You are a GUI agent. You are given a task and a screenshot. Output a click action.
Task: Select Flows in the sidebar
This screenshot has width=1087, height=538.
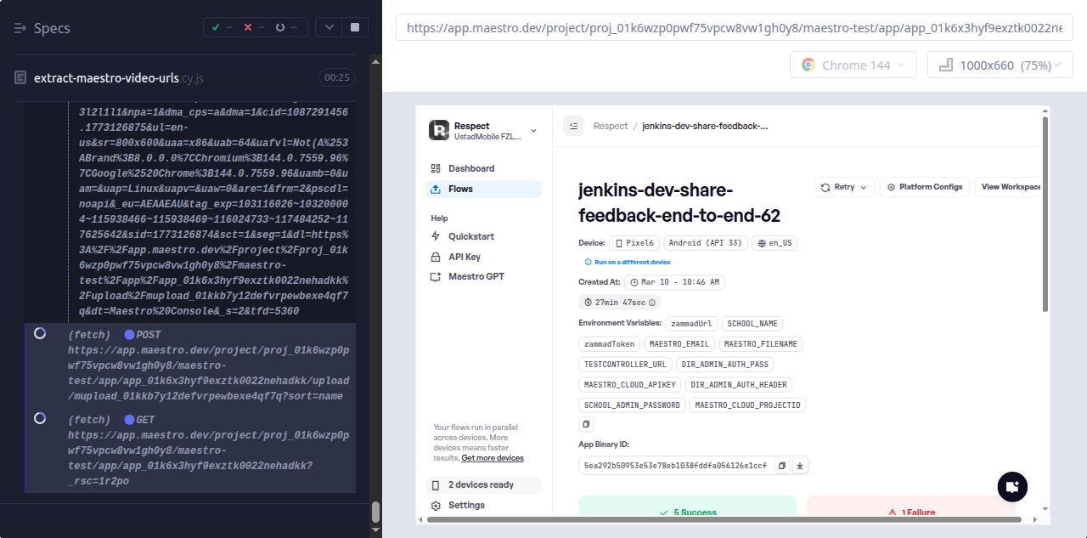click(x=460, y=189)
